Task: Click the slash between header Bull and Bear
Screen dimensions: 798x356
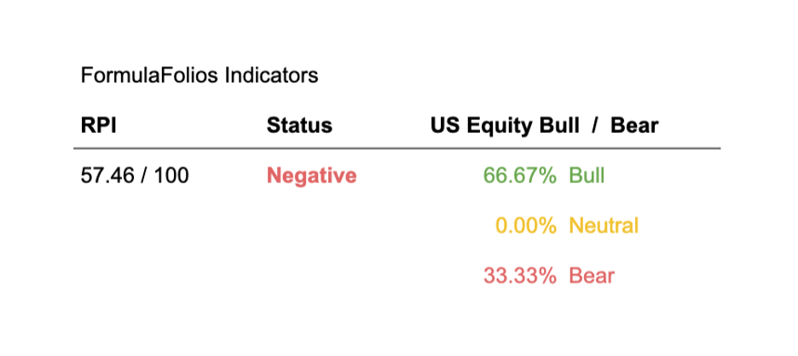Action: (x=597, y=126)
